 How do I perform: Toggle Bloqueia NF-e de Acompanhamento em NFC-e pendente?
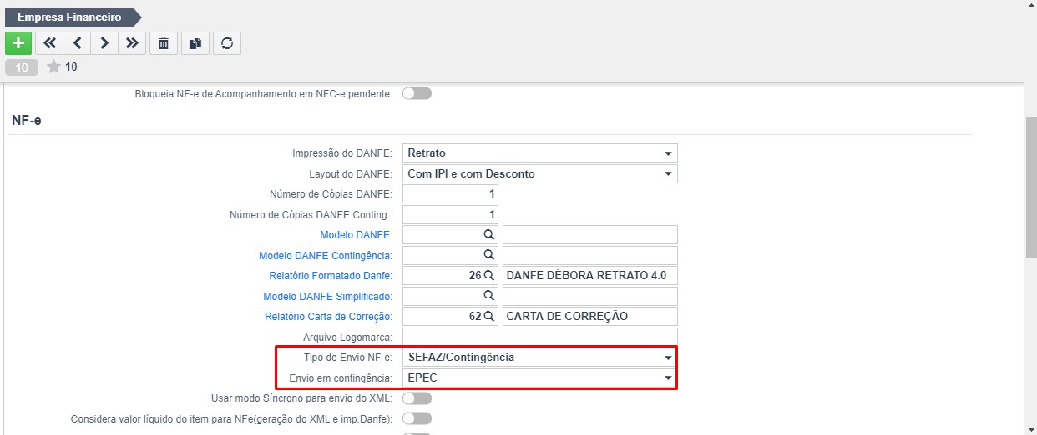click(x=417, y=93)
